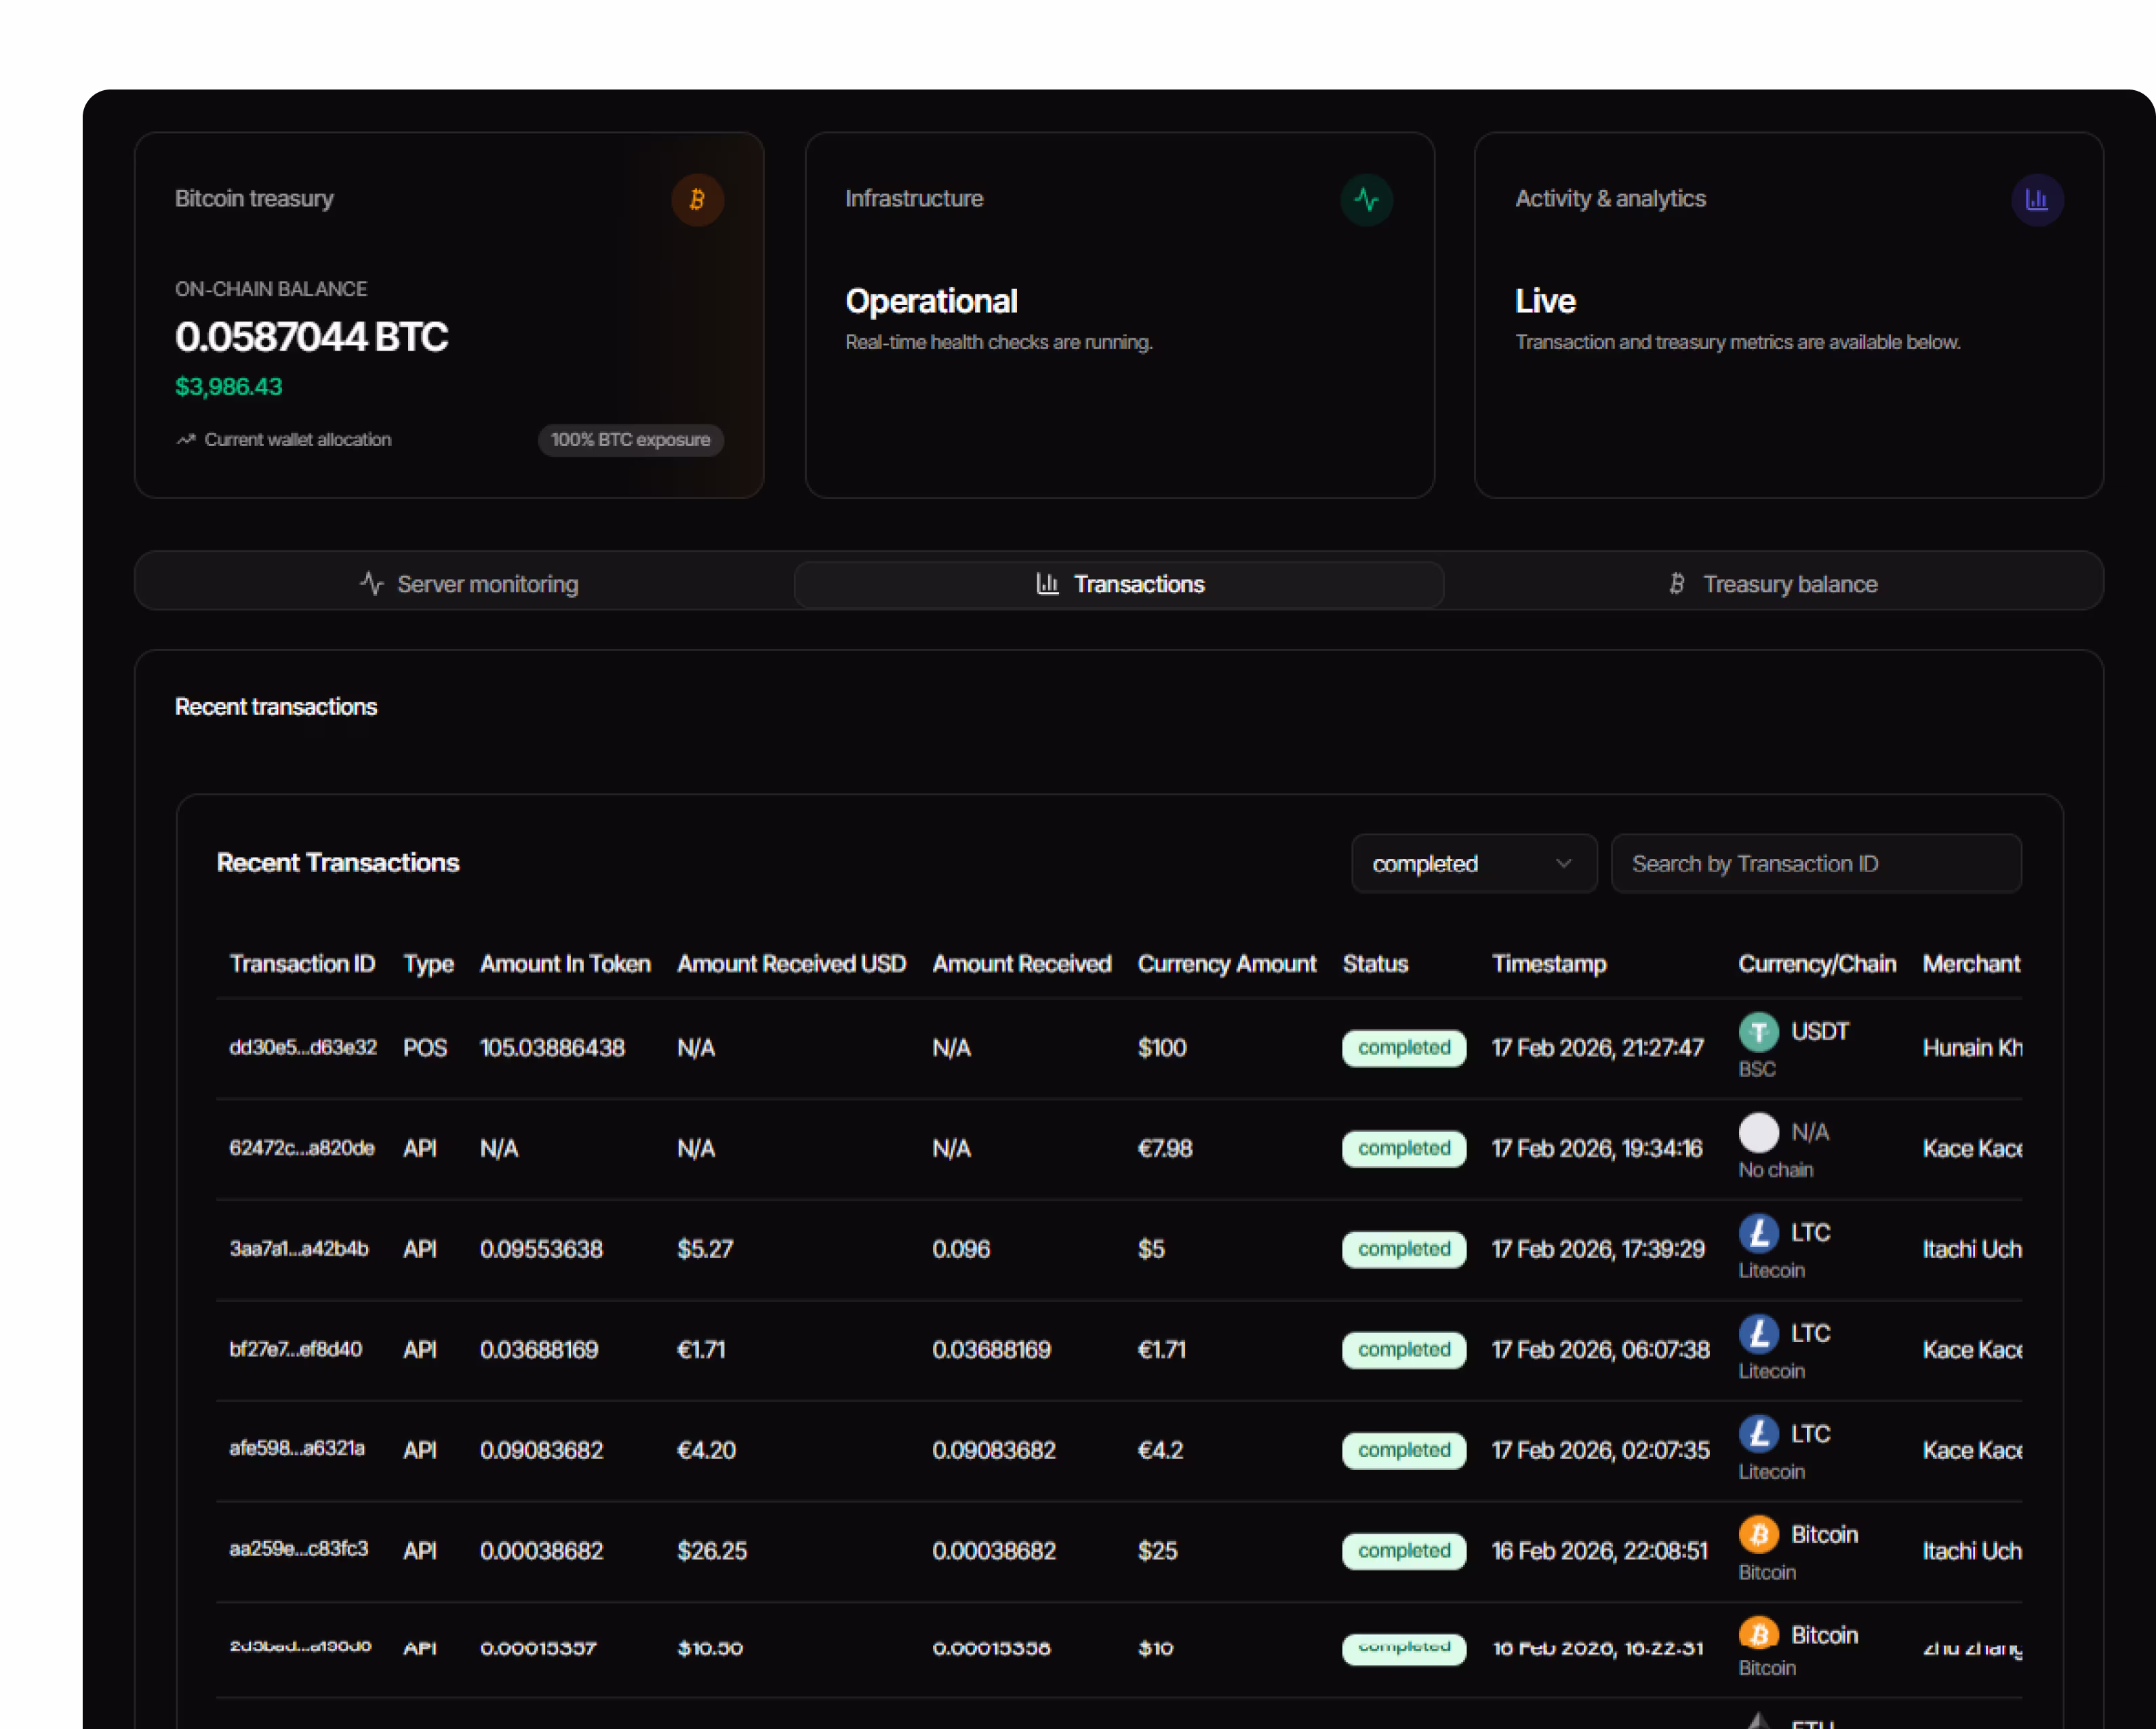This screenshot has height=1729, width=2156.
Task: Click merchant Itachi Uch in row 3aa7a1...a42b4b
Action: [x=1972, y=1249]
